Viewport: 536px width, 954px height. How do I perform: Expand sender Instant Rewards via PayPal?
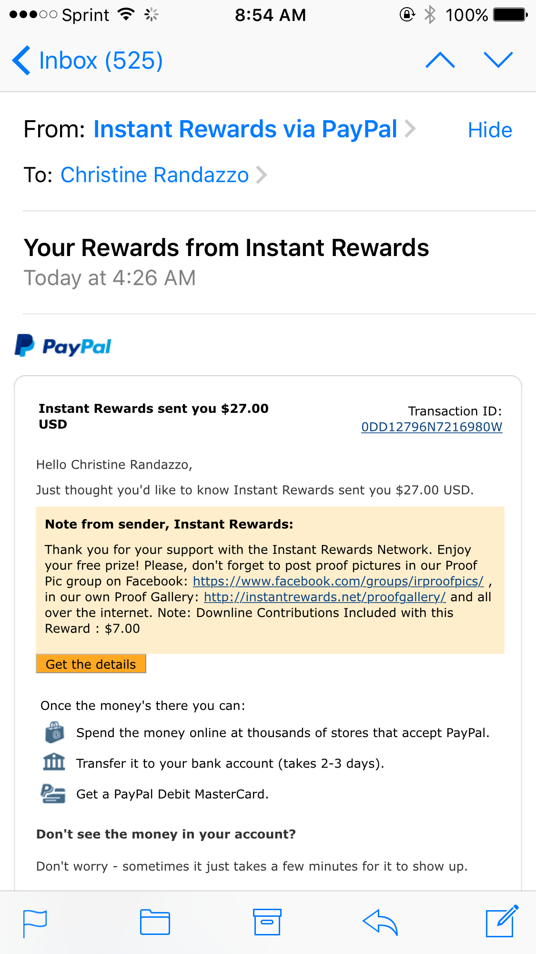coord(254,129)
